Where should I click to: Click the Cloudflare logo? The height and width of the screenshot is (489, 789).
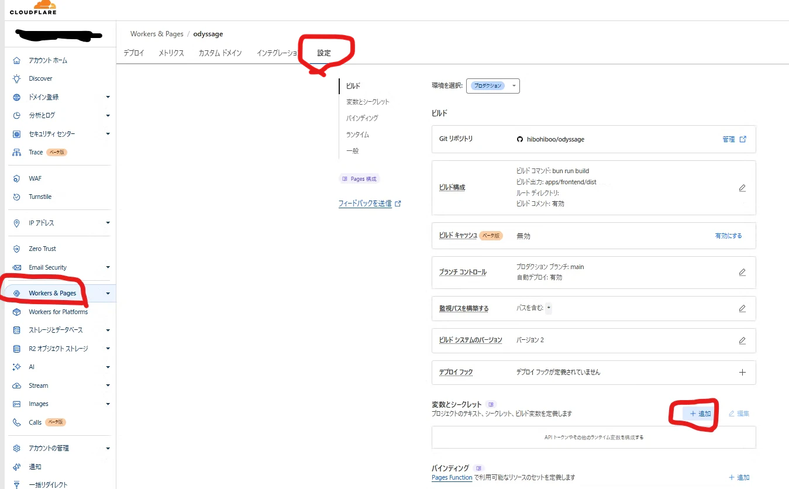coord(33,8)
